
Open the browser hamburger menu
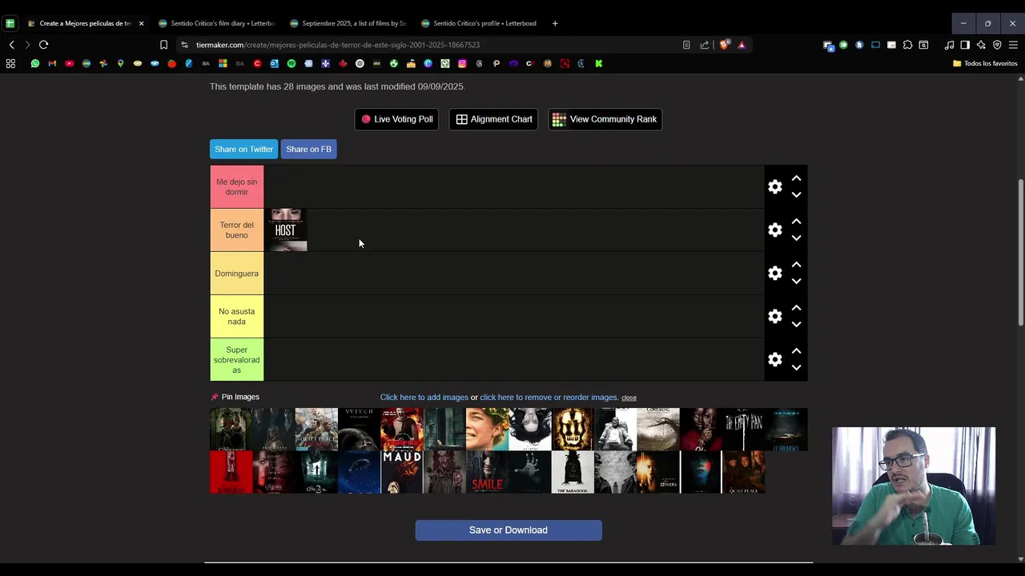click(1013, 45)
